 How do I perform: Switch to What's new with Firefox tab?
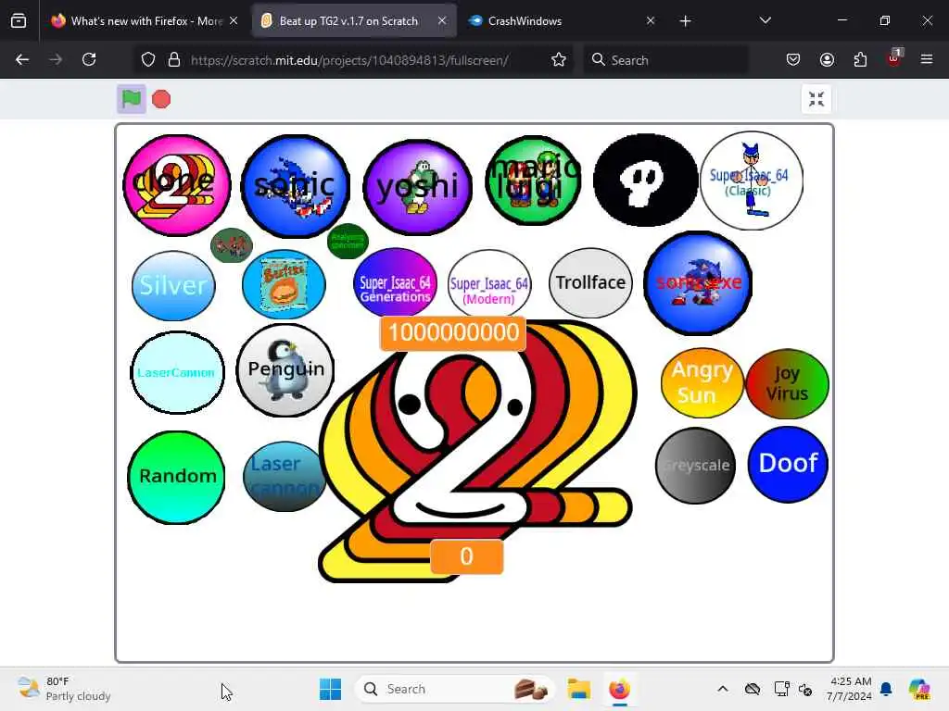pyautogui.click(x=146, y=21)
